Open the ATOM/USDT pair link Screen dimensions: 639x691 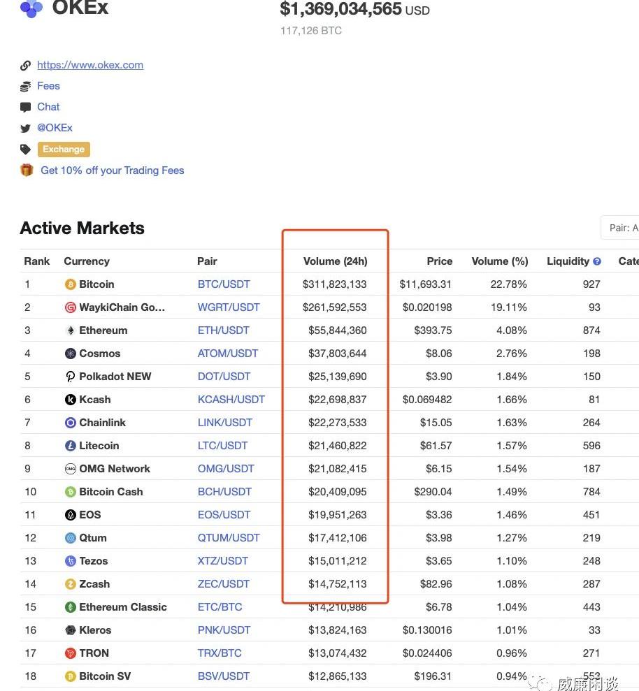228,354
